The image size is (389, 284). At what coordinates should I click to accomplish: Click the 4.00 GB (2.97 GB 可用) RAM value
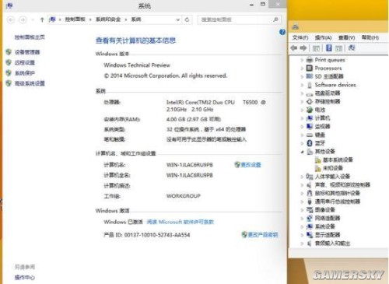pos(194,119)
